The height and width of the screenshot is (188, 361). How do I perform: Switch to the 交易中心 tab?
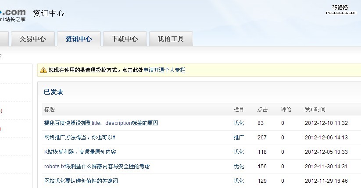[32, 39]
